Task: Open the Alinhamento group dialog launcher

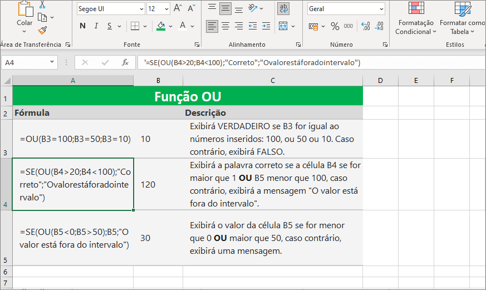Action: click(x=298, y=45)
